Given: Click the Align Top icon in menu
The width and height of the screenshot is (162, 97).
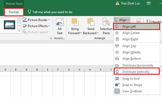Looking at the screenshot, I should click(117, 46).
